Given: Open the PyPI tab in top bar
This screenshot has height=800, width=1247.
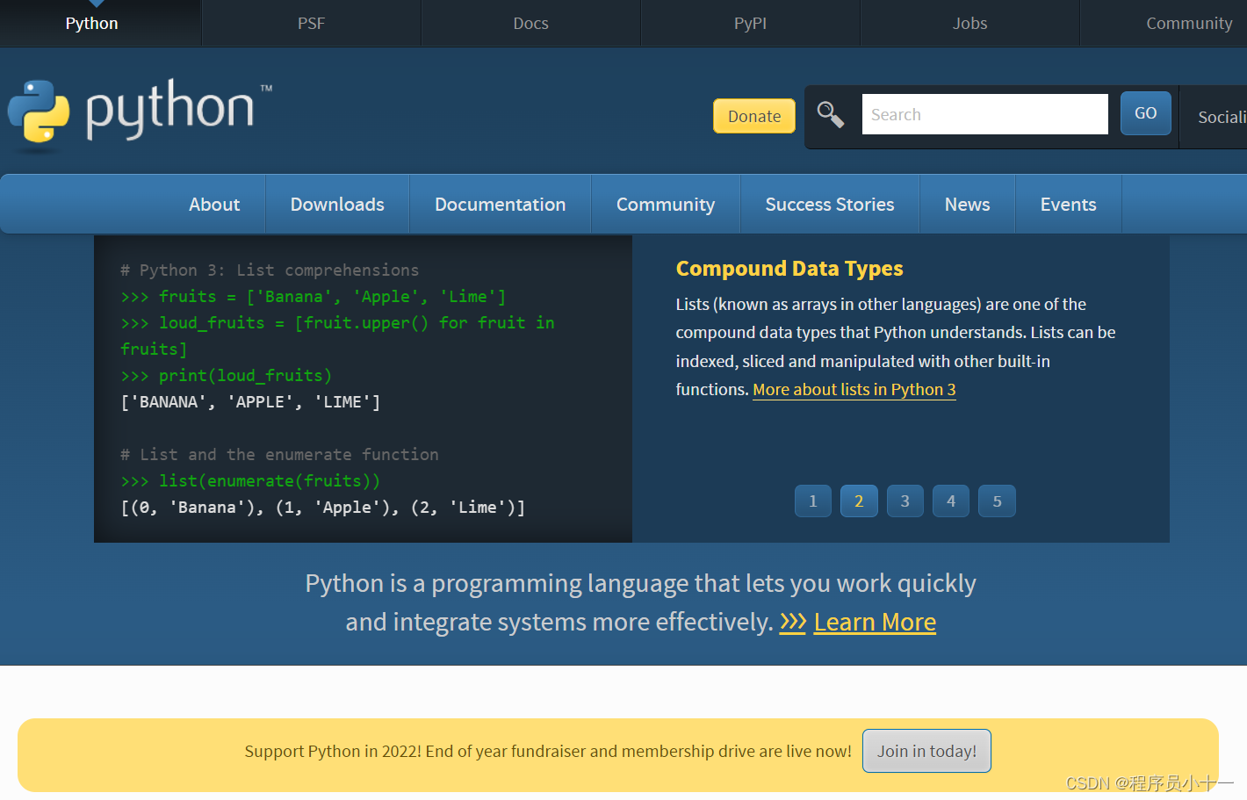Looking at the screenshot, I should pos(751,24).
